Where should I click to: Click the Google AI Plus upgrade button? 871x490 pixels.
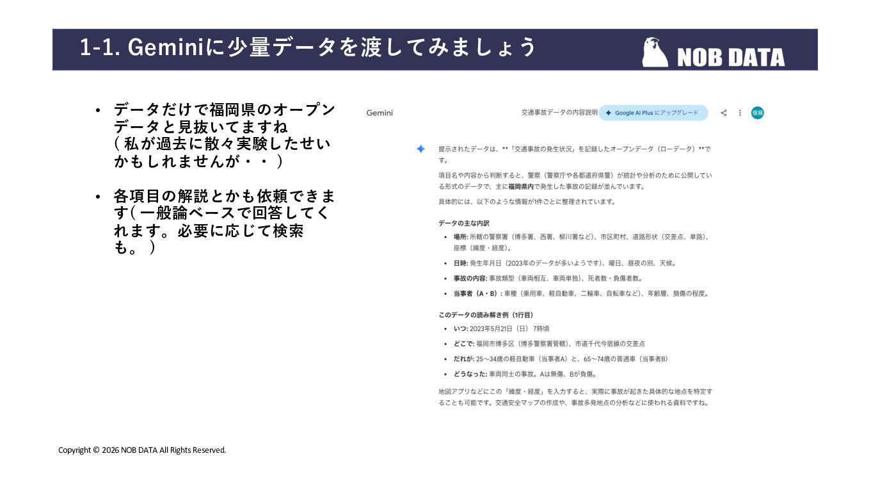click(x=653, y=113)
